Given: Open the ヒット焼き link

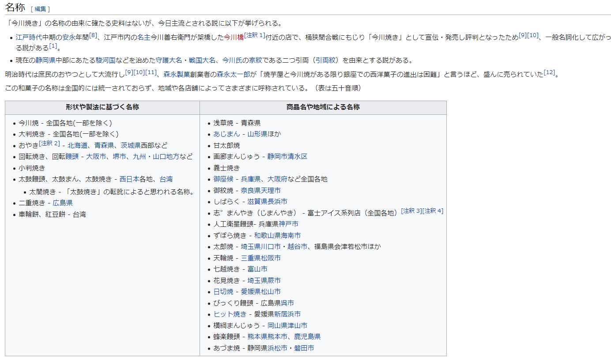Looking at the screenshot, I should coord(230,314).
